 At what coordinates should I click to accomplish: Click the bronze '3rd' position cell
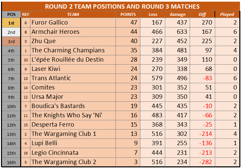click(x=11, y=41)
